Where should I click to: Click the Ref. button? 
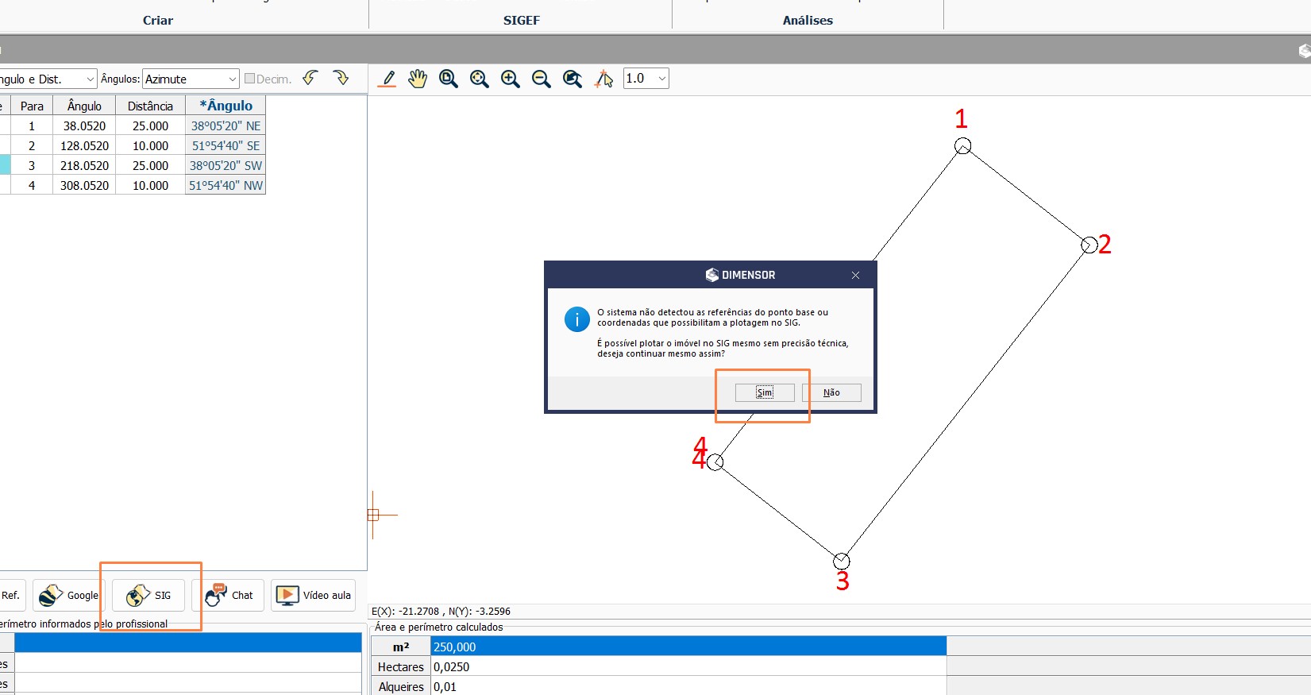tap(12, 595)
